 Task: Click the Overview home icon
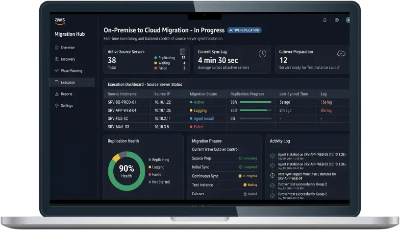(x=57, y=47)
